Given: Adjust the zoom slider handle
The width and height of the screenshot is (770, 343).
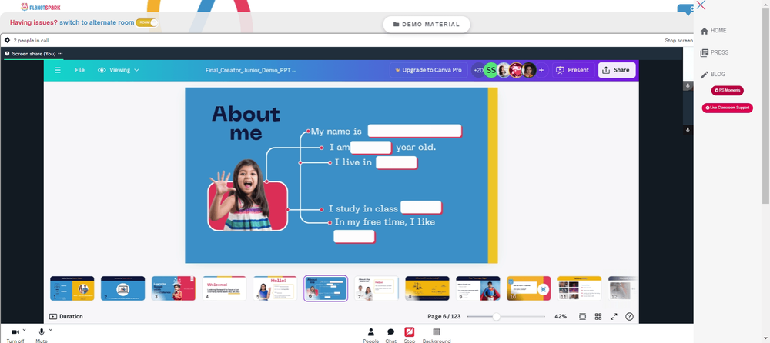Looking at the screenshot, I should pos(496,317).
